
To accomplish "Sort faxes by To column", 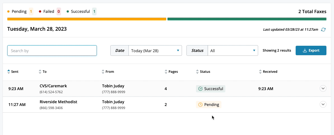I will pos(43,72).
